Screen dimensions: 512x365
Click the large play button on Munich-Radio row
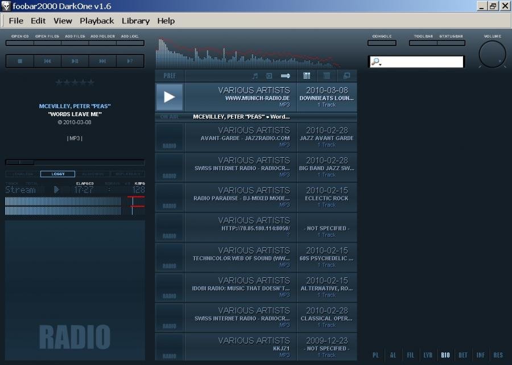point(170,97)
